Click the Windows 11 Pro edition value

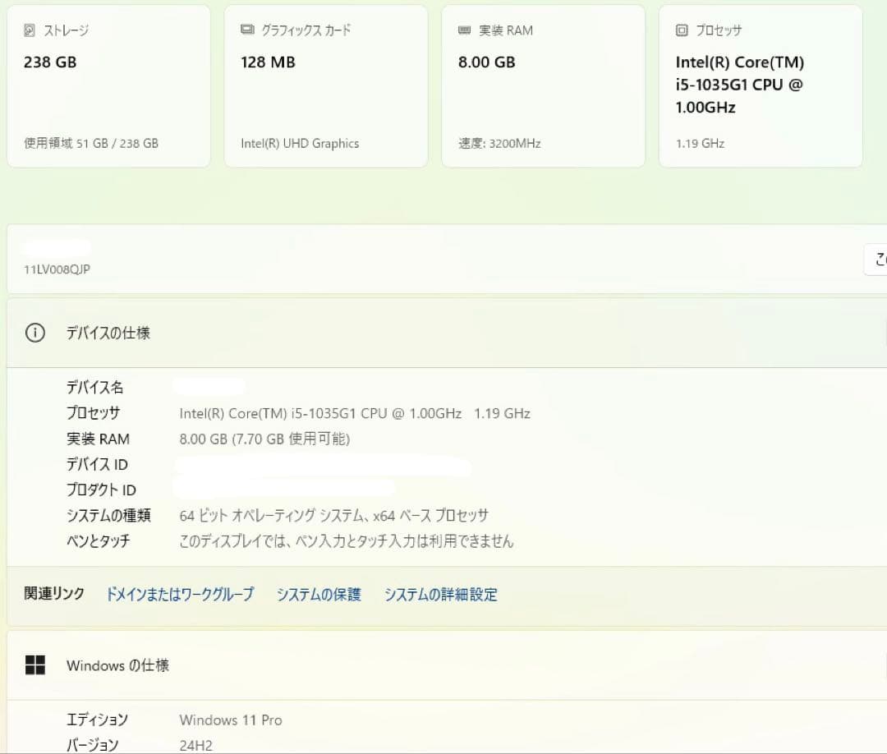231,720
